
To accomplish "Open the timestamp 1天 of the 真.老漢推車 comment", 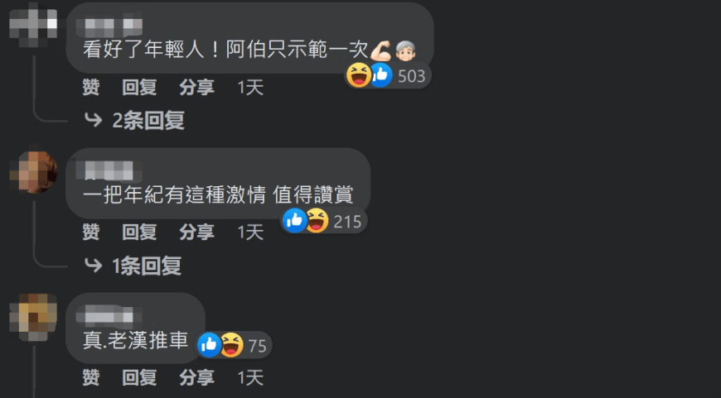I will pos(250,378).
